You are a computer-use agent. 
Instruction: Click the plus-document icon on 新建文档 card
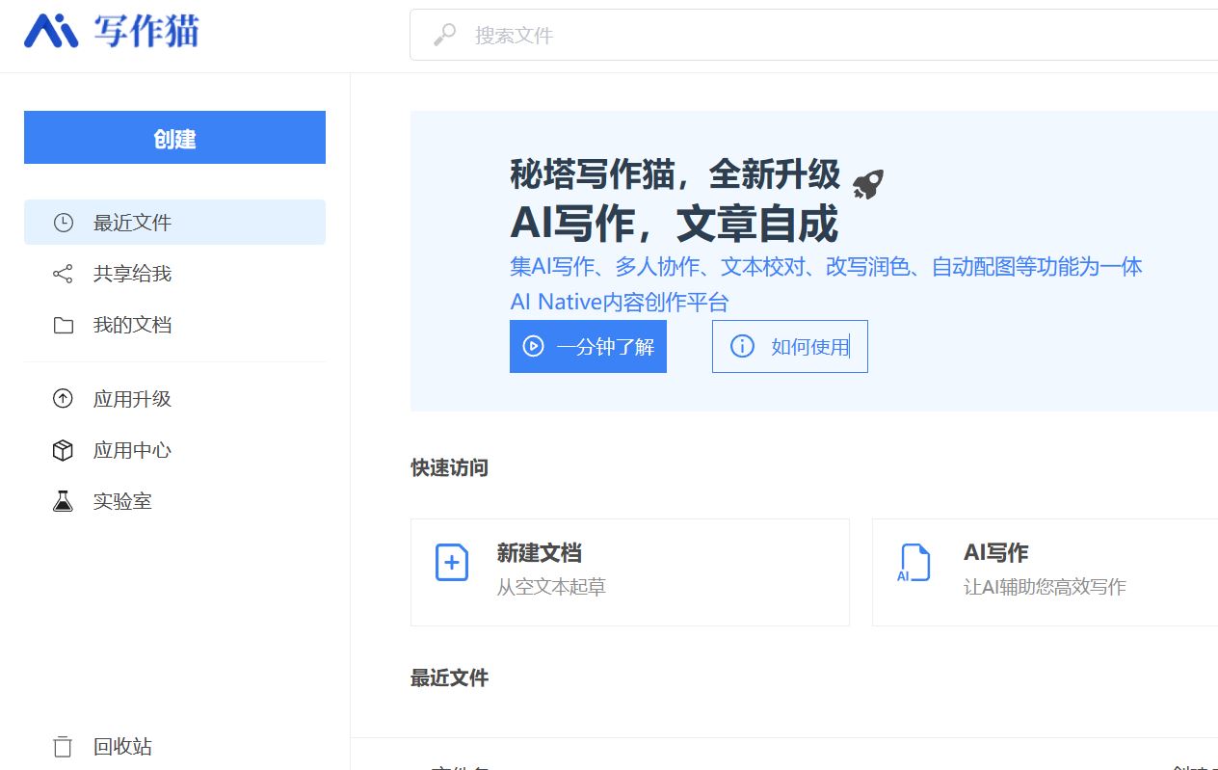451,563
